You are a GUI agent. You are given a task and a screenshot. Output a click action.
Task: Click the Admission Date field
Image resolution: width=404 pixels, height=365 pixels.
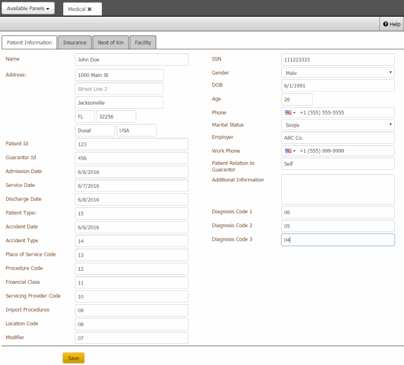(x=131, y=172)
